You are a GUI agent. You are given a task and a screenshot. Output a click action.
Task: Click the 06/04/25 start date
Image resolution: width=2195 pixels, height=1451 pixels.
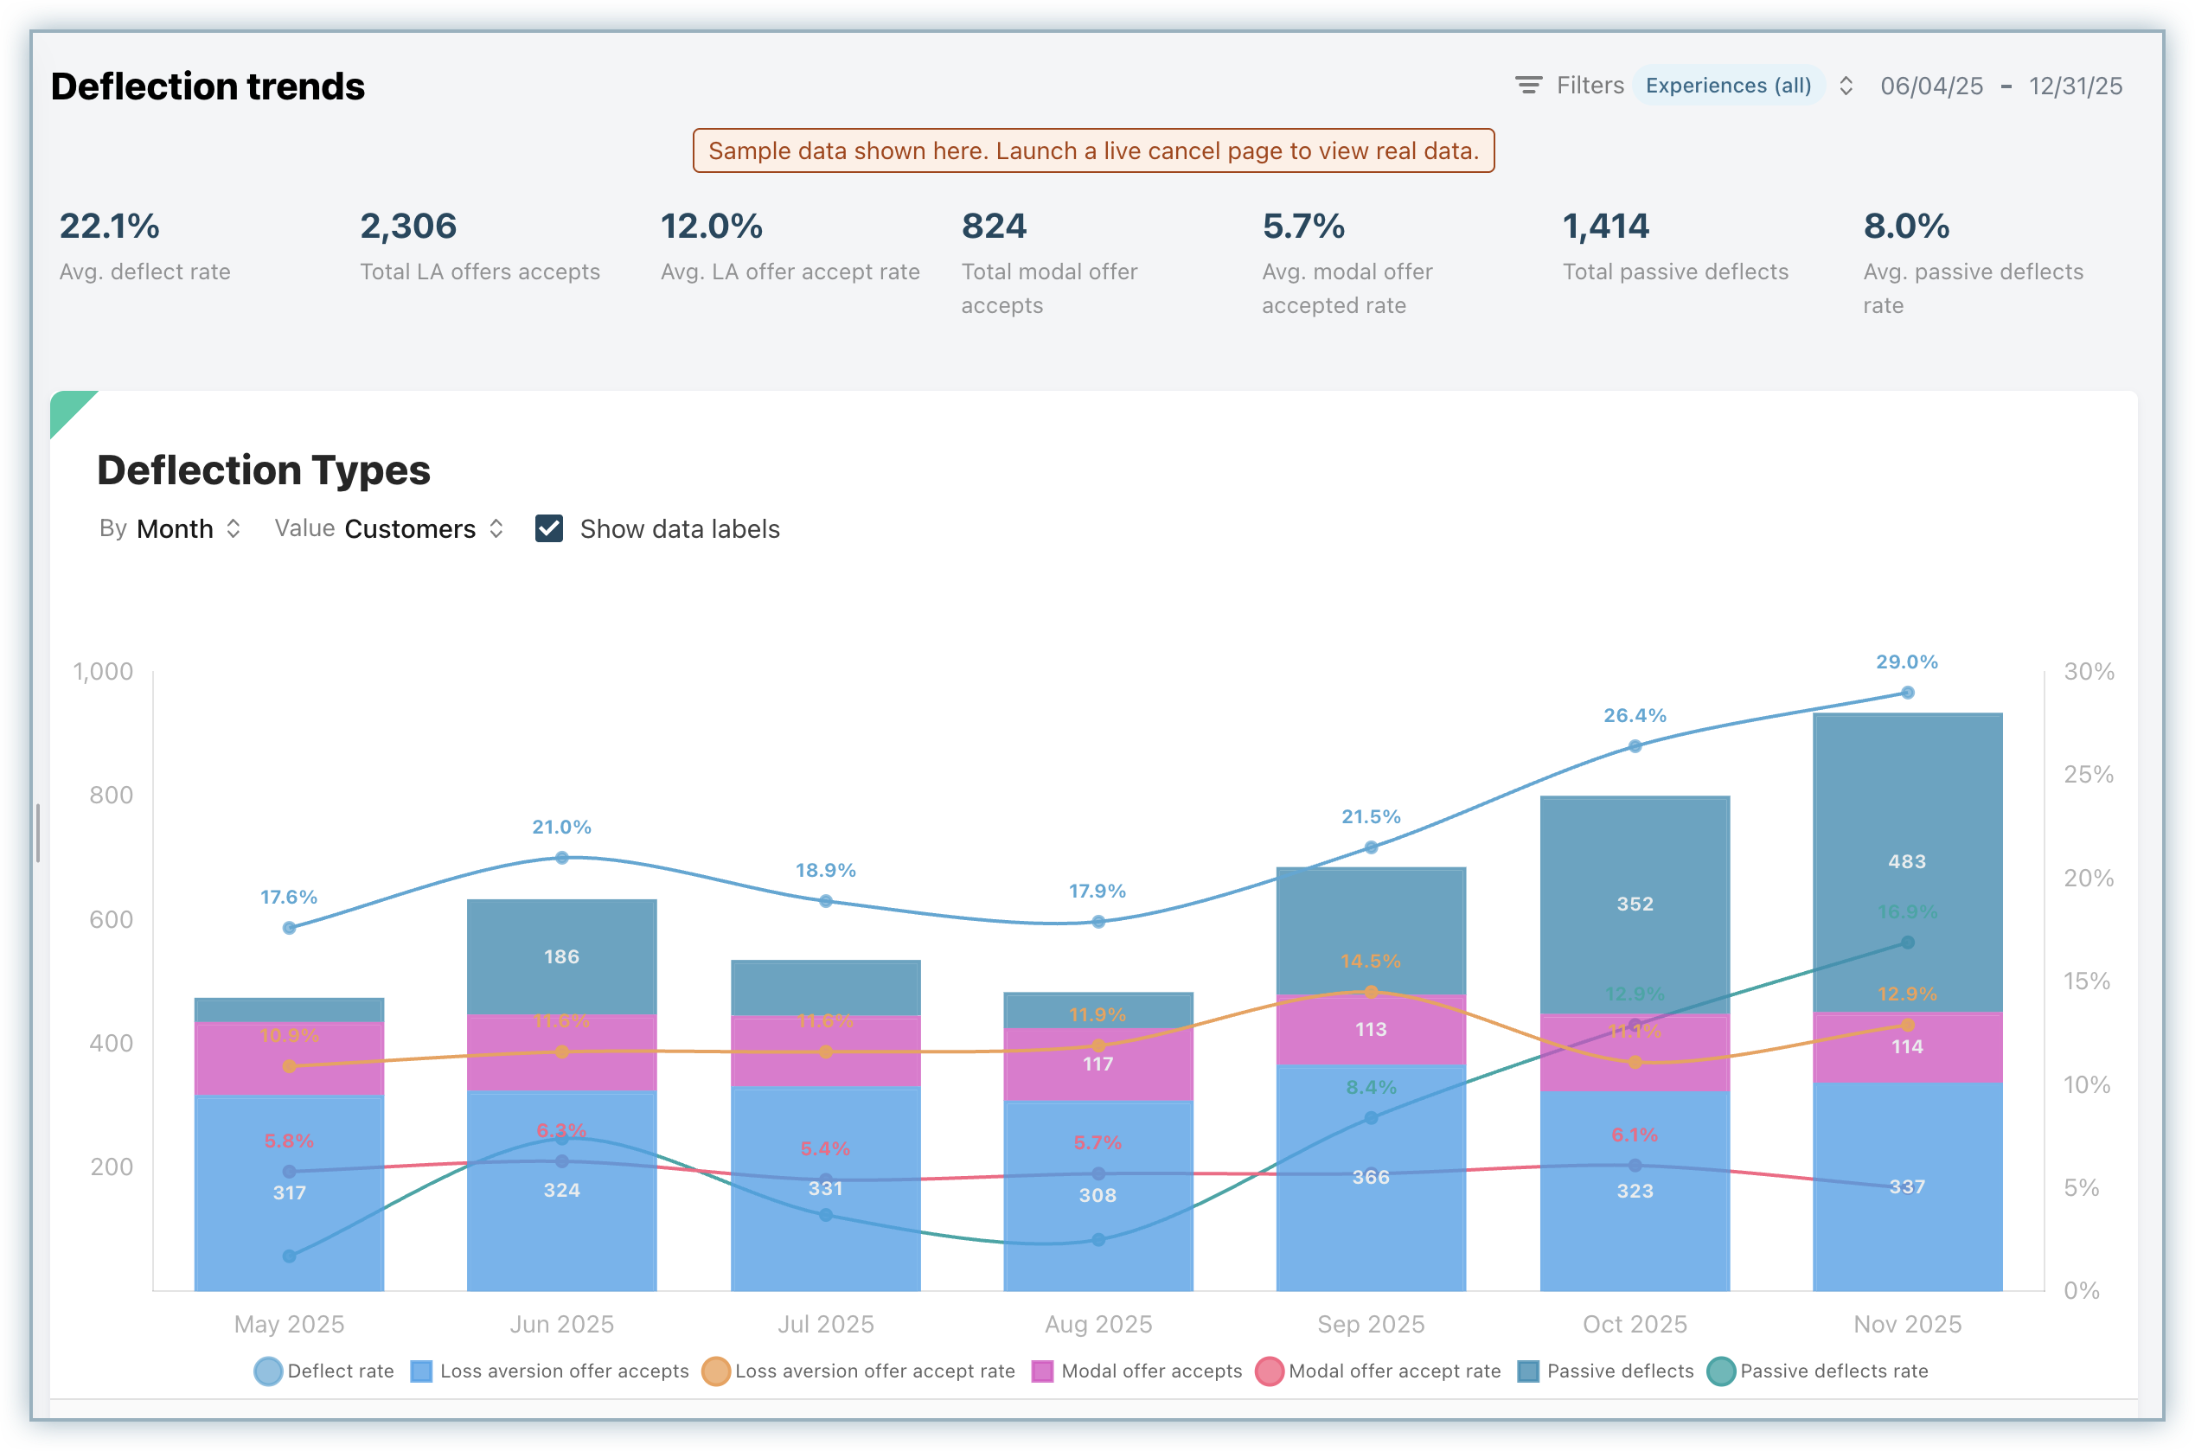[1931, 86]
